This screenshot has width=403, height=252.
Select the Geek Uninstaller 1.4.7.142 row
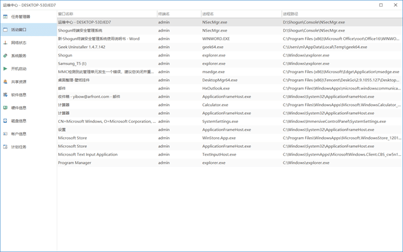click(82, 47)
